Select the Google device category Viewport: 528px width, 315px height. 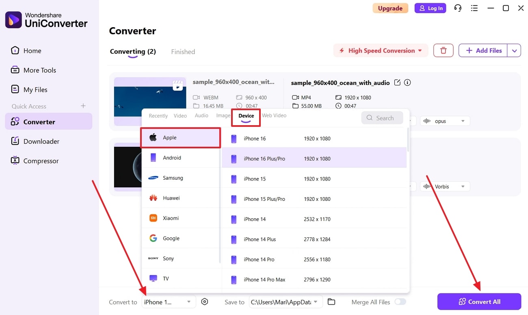180,238
